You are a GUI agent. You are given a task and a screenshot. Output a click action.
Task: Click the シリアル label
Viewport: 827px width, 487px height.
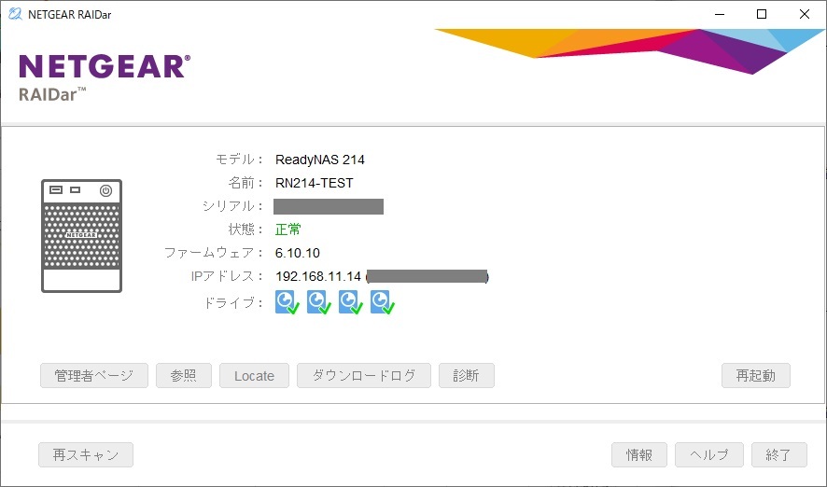pos(232,206)
